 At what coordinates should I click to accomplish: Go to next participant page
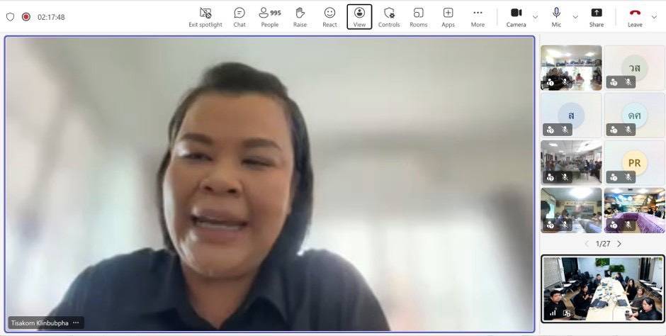(619, 244)
